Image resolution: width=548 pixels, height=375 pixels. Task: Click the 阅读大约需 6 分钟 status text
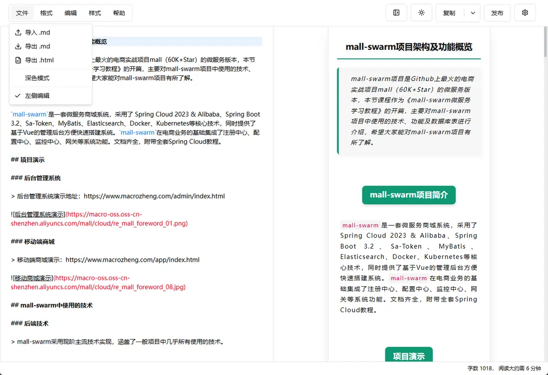click(x=520, y=369)
